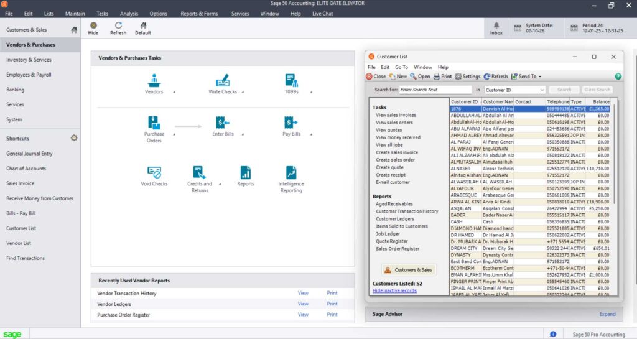This screenshot has height=339, width=637.
Task: Open the Enter Bills icon
Action: click(223, 123)
